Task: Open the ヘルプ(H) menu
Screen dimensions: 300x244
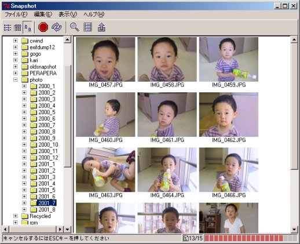Action: 94,14
